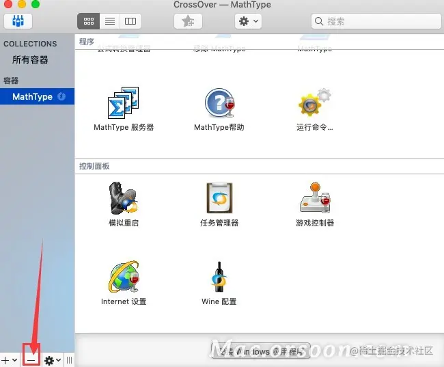The width and height of the screenshot is (444, 367).
Task: Click the 容器 sidebar heading
Action: (x=11, y=81)
